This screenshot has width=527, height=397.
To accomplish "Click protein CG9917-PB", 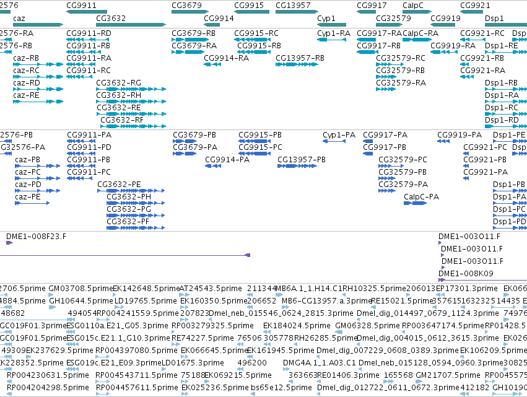I will (x=385, y=147).
